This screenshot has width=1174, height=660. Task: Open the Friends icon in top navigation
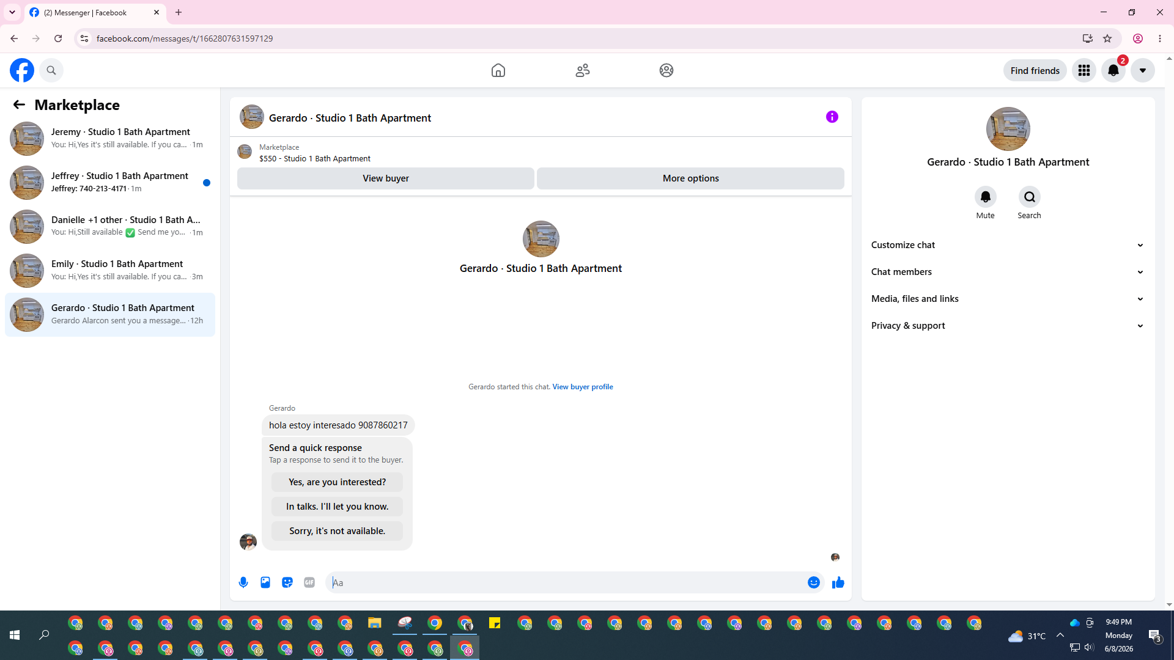[x=583, y=70]
